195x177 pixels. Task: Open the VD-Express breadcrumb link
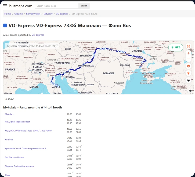click(x=62, y=14)
